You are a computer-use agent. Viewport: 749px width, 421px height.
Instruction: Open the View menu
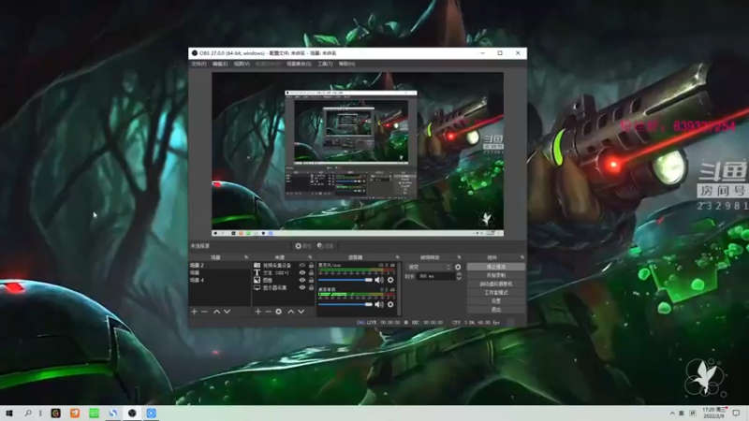pyautogui.click(x=242, y=64)
